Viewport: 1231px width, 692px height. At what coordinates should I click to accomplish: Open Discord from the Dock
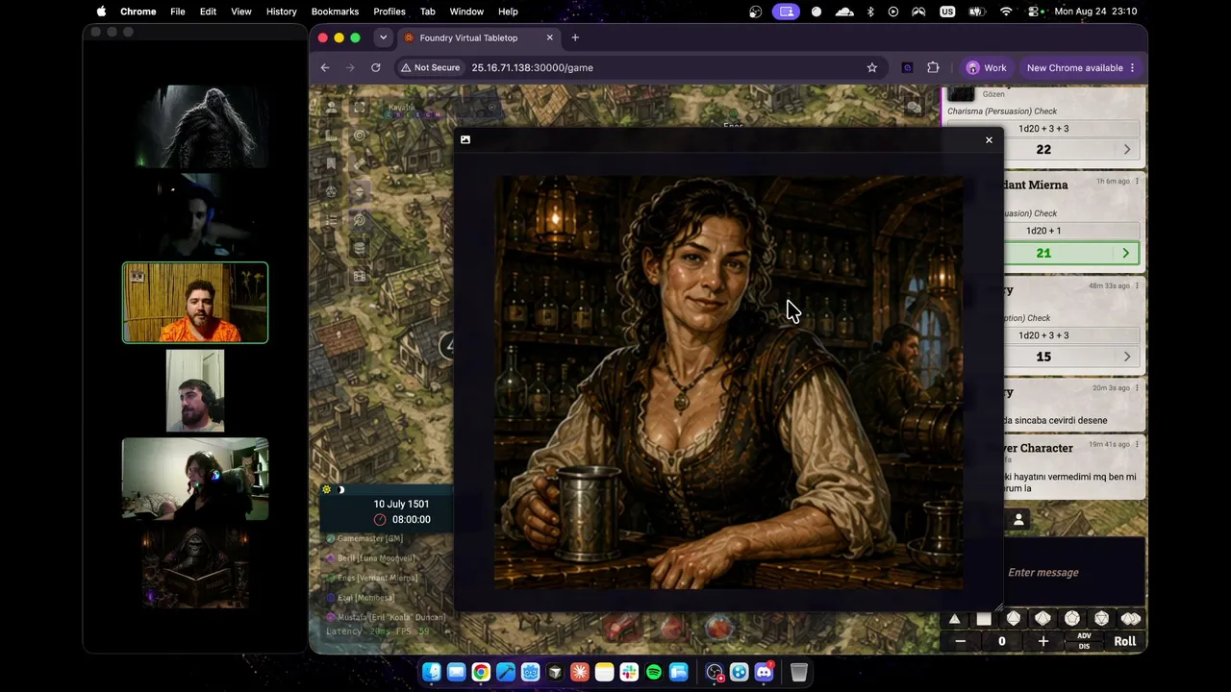coord(765,673)
